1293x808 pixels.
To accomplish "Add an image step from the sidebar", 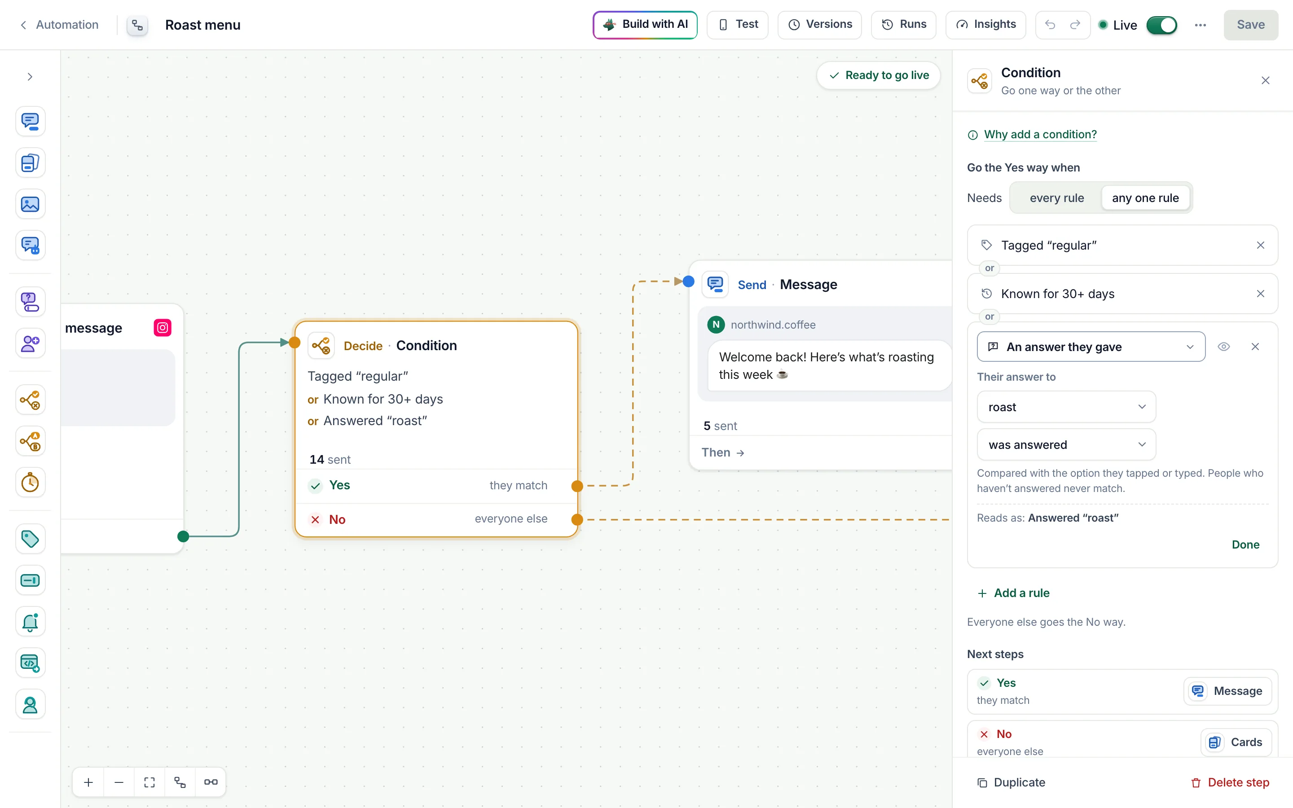I will (x=30, y=204).
